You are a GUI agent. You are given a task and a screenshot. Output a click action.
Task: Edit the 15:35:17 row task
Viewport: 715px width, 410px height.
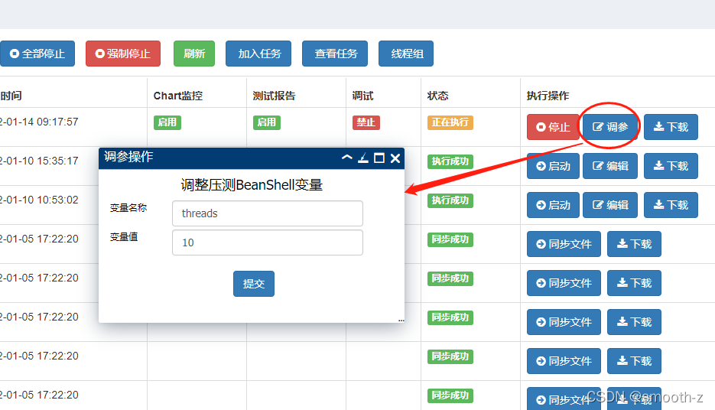coord(610,166)
